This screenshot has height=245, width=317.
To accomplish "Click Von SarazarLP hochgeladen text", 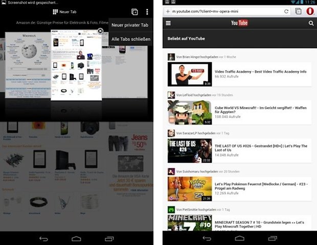I will point(196,133).
